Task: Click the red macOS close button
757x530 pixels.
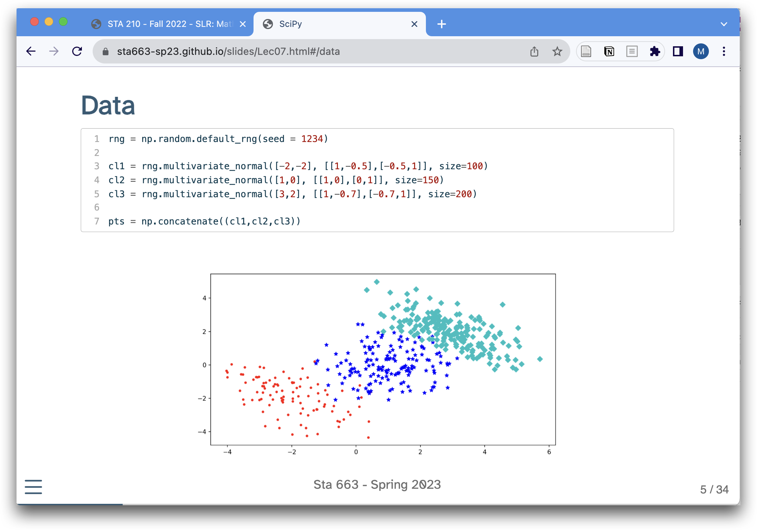Action: coord(34,22)
